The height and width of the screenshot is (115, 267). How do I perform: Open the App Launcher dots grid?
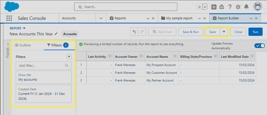click(9, 18)
